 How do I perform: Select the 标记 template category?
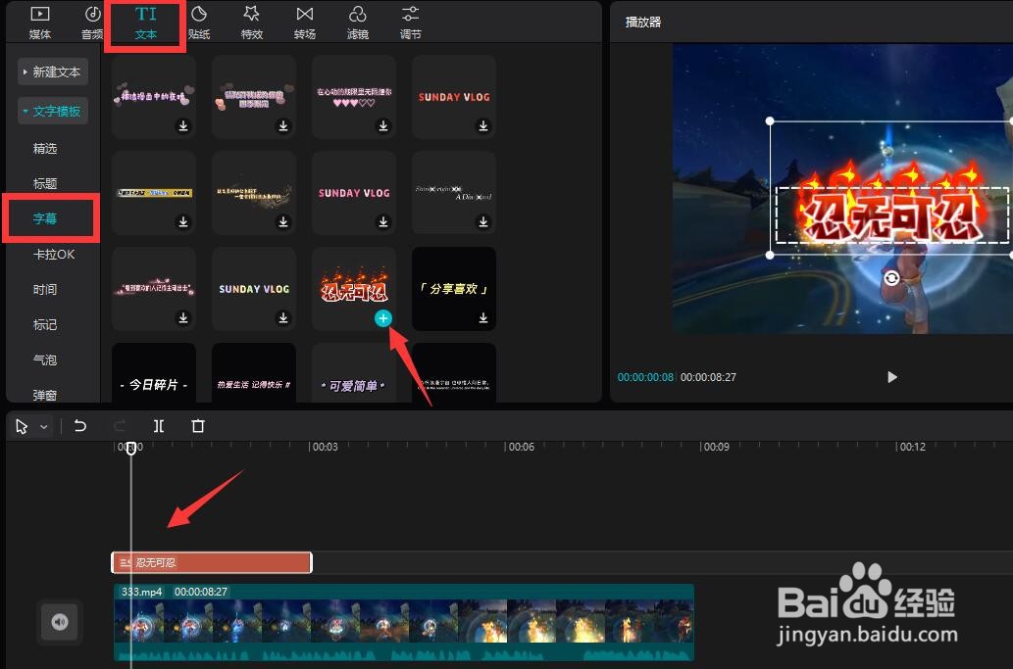click(x=45, y=324)
